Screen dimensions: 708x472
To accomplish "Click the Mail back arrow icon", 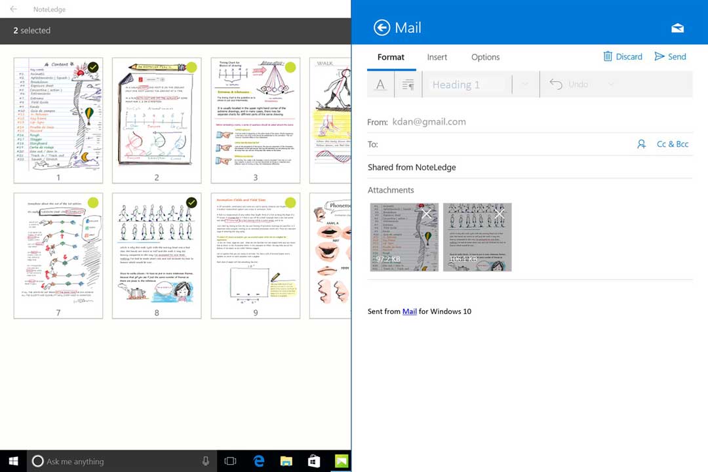I will (x=382, y=28).
